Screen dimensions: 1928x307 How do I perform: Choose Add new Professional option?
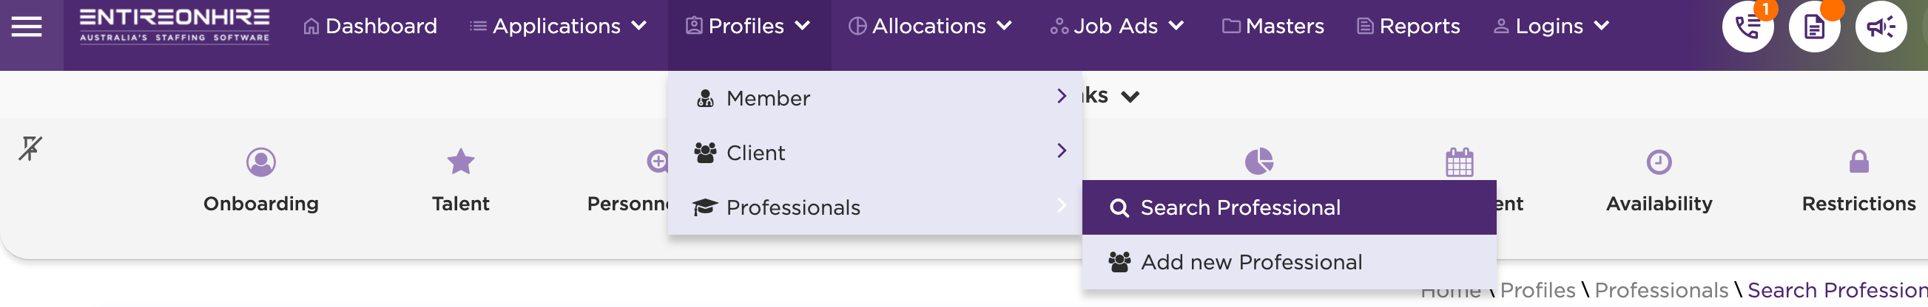coord(1289,261)
